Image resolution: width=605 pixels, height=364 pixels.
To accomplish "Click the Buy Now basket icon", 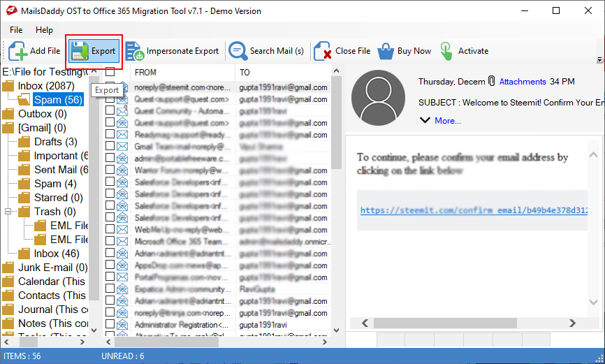I will pos(386,51).
